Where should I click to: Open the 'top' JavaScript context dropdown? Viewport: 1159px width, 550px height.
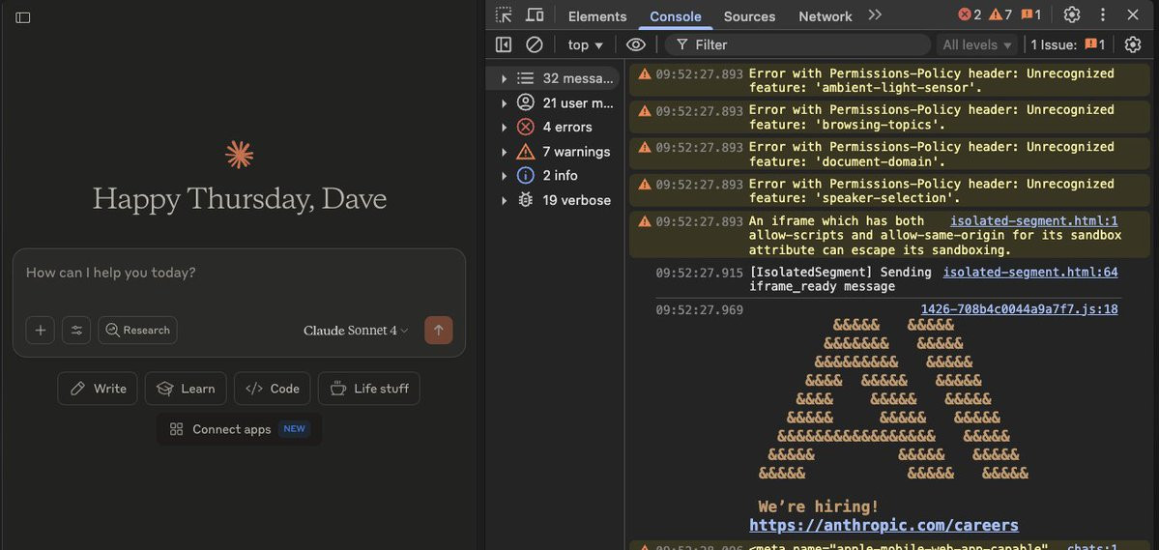[x=586, y=45]
